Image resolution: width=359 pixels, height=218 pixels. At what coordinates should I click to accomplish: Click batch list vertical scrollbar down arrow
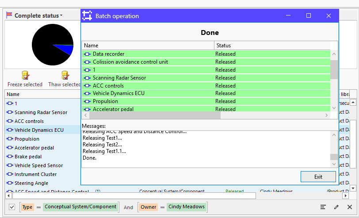tap(334, 108)
